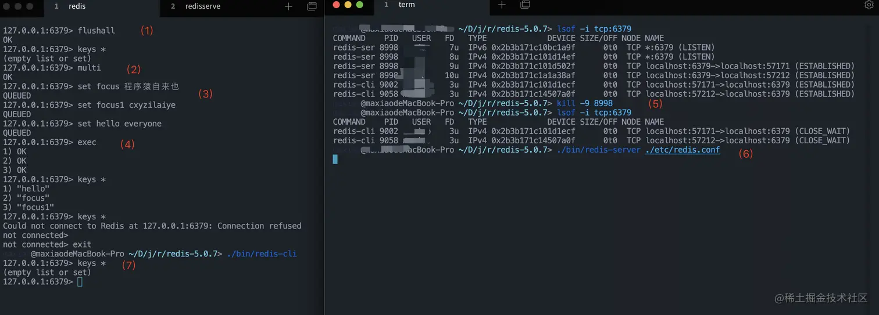Click the empty prompt cursor in redis window
This screenshot has width=879, height=315.
tap(80, 281)
